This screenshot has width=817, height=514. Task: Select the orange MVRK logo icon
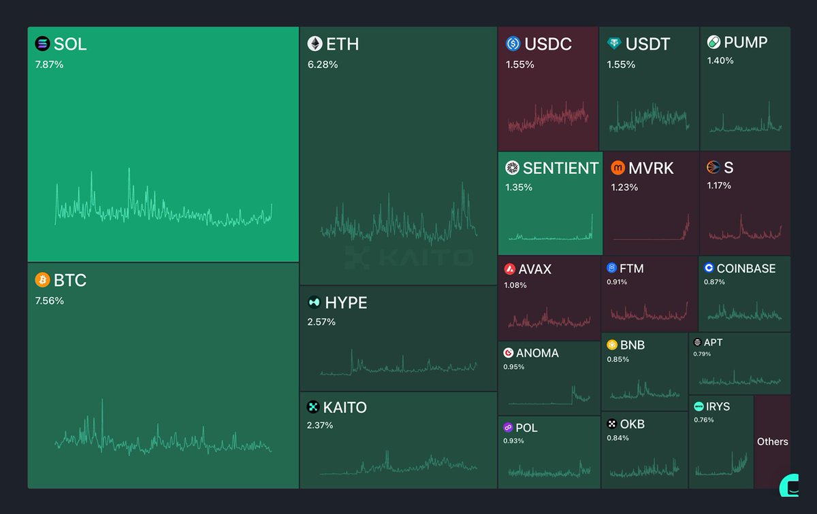tap(618, 168)
